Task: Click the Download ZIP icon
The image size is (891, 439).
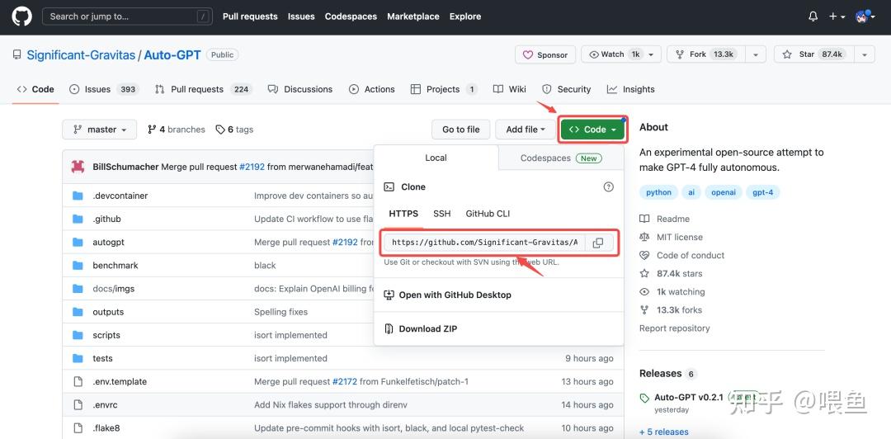Action: click(389, 328)
